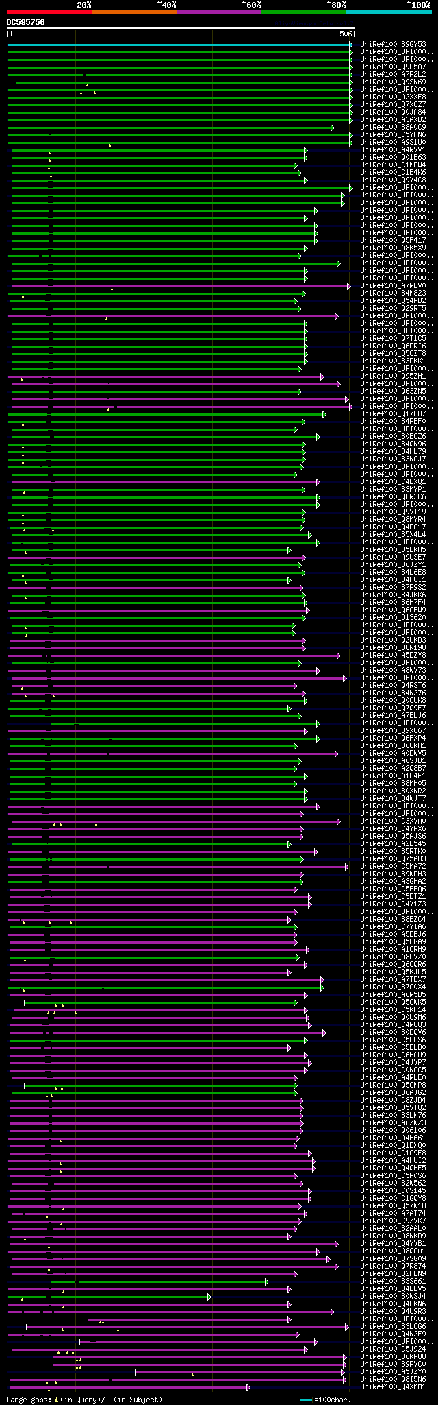Select hit UniRef100_A4RVV1
The height and width of the screenshot is (1405, 438).
click(x=393, y=150)
